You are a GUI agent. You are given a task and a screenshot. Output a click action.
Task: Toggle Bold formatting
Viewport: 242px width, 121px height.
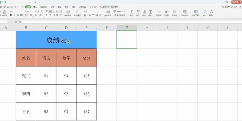(x=11, y=15)
